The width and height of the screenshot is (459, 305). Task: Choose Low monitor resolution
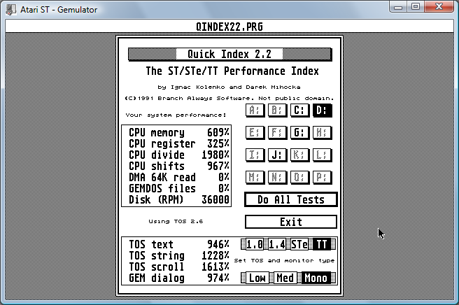(x=257, y=278)
